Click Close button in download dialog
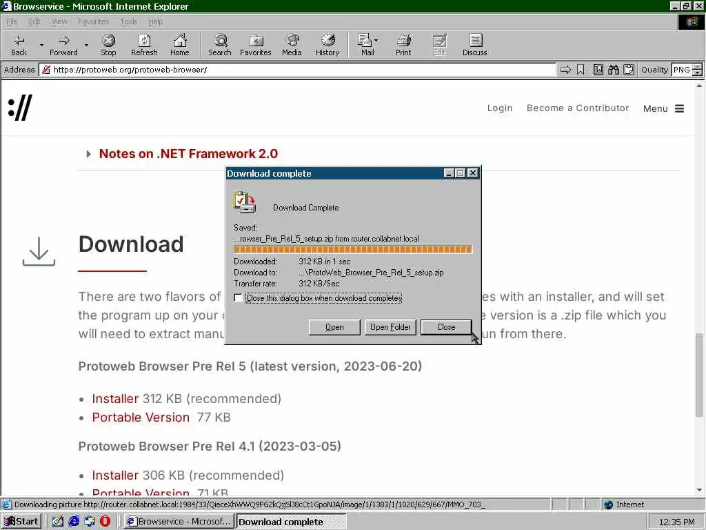Viewport: 706px width, 530px height. coord(446,327)
